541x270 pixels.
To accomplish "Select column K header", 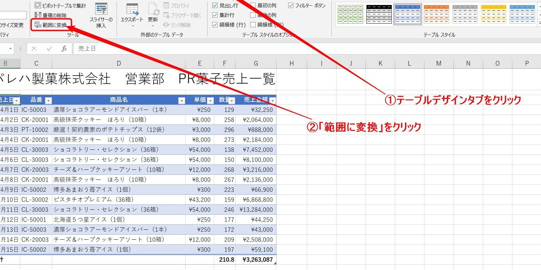I will coord(380,63).
